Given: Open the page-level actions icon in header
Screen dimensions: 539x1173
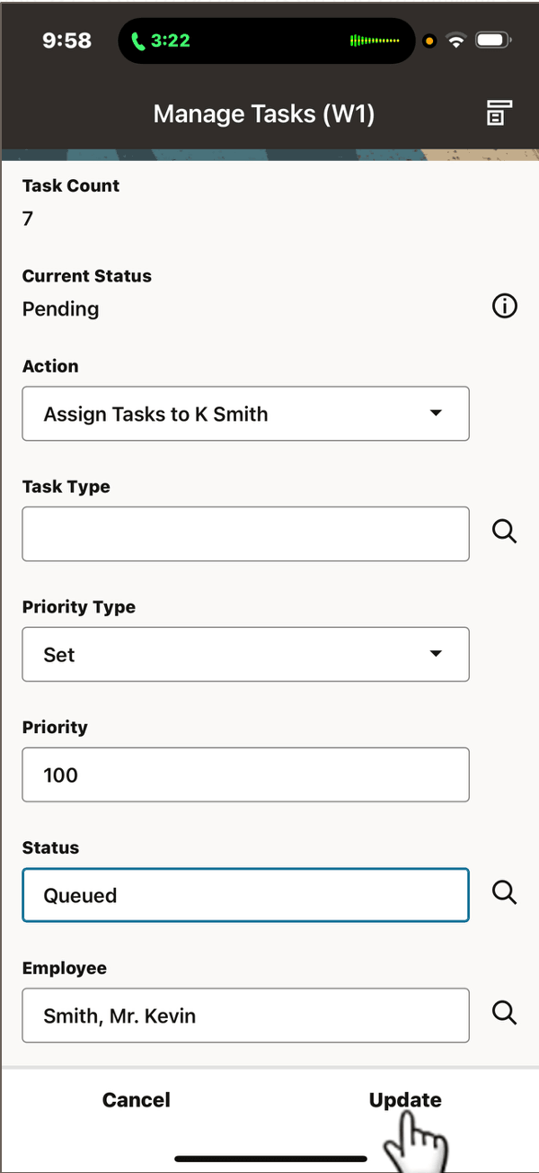Looking at the screenshot, I should (x=498, y=113).
